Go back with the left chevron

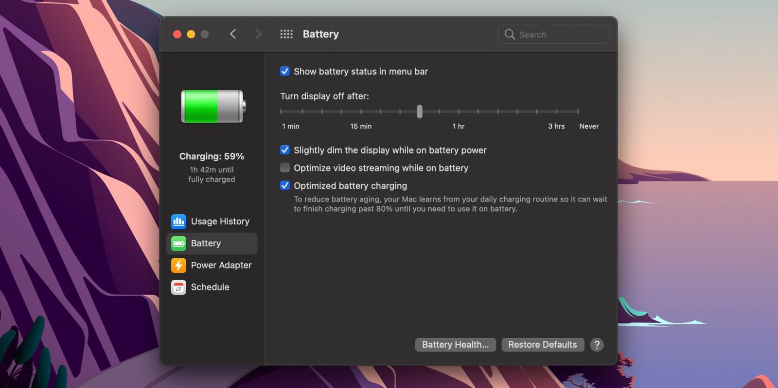coord(233,34)
